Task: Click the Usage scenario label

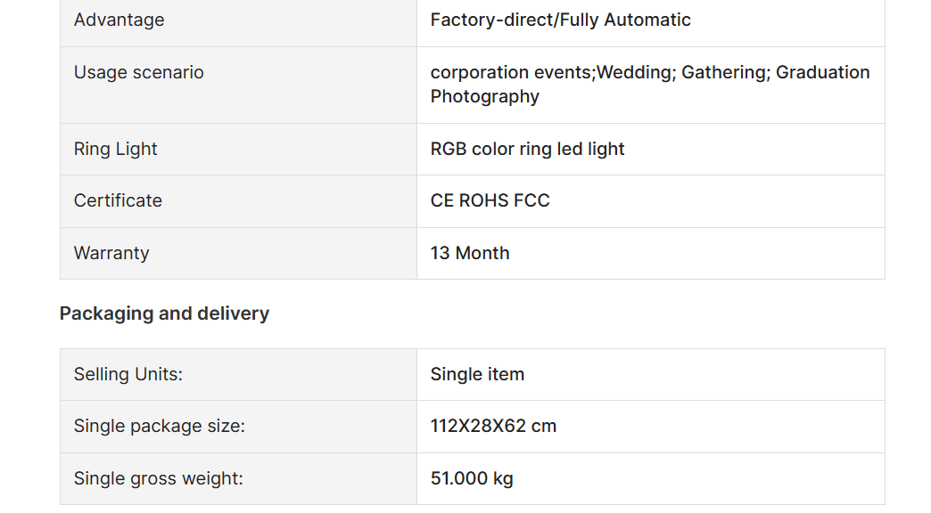Action: point(138,72)
